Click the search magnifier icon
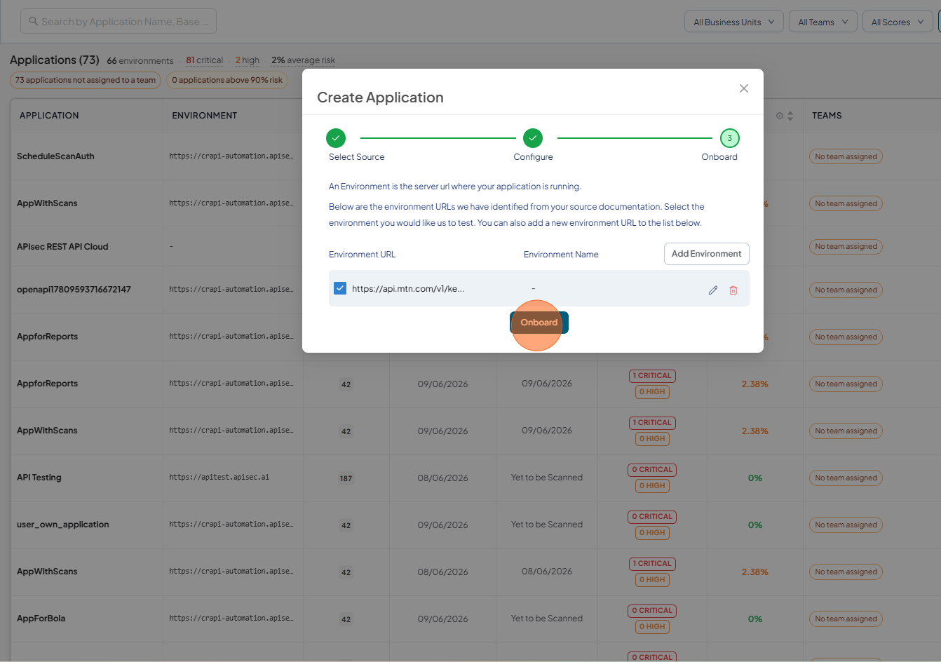 point(33,22)
